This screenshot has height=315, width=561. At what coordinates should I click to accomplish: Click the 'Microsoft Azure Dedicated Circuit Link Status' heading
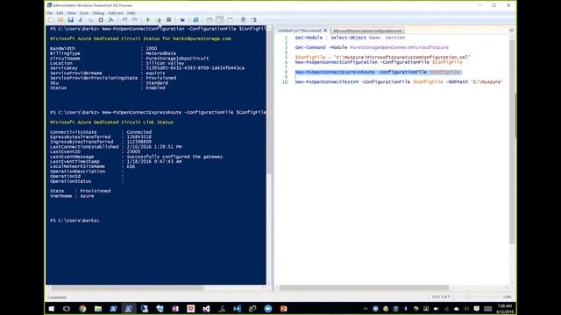111,122
